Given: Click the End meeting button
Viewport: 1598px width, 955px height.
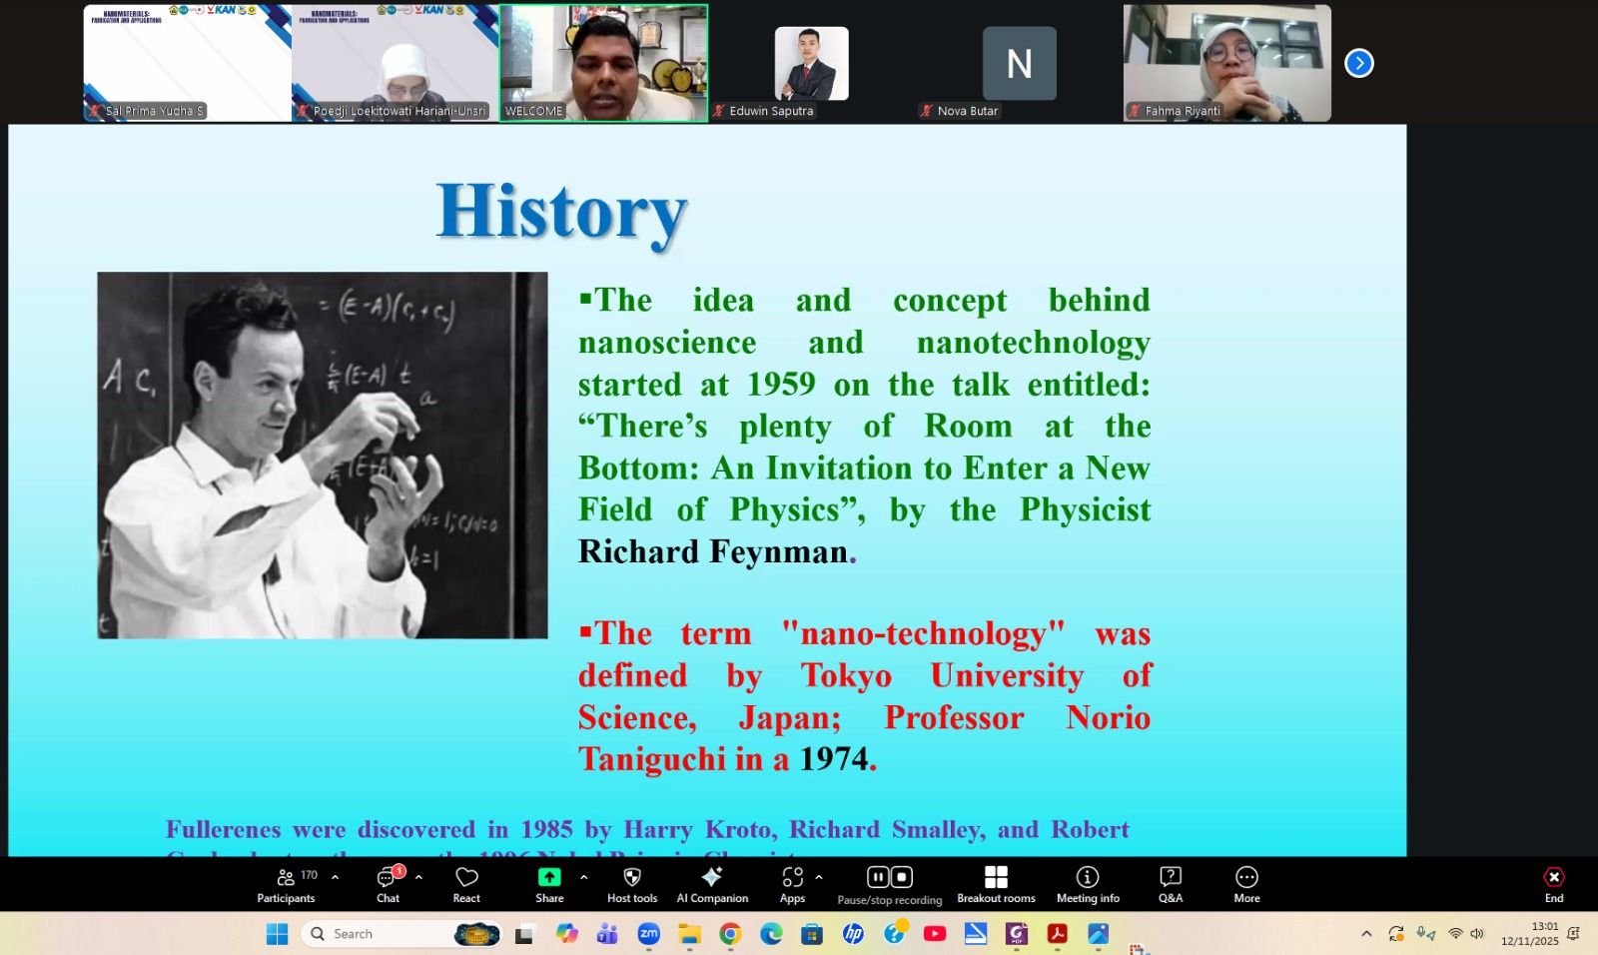Looking at the screenshot, I should [x=1553, y=883].
